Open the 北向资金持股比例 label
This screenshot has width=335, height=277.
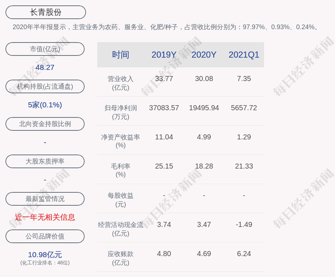click(x=45, y=124)
